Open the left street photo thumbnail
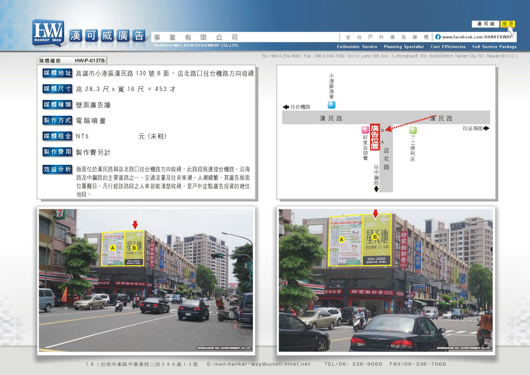 146,280
